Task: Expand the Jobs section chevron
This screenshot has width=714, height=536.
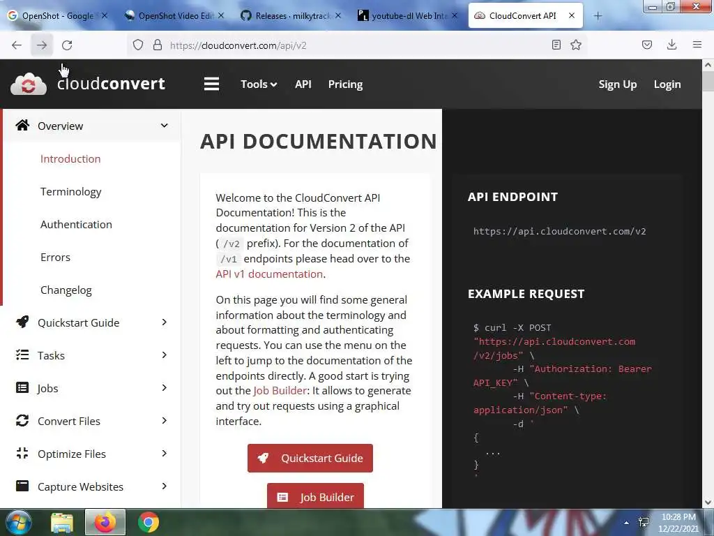Action: [165, 388]
